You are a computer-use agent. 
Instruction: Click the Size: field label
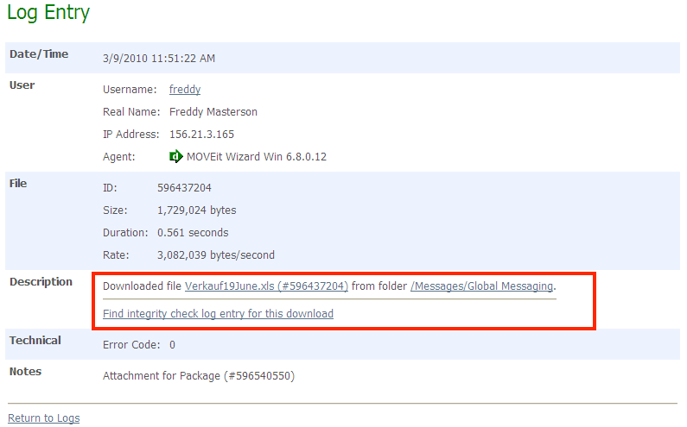[x=115, y=210]
